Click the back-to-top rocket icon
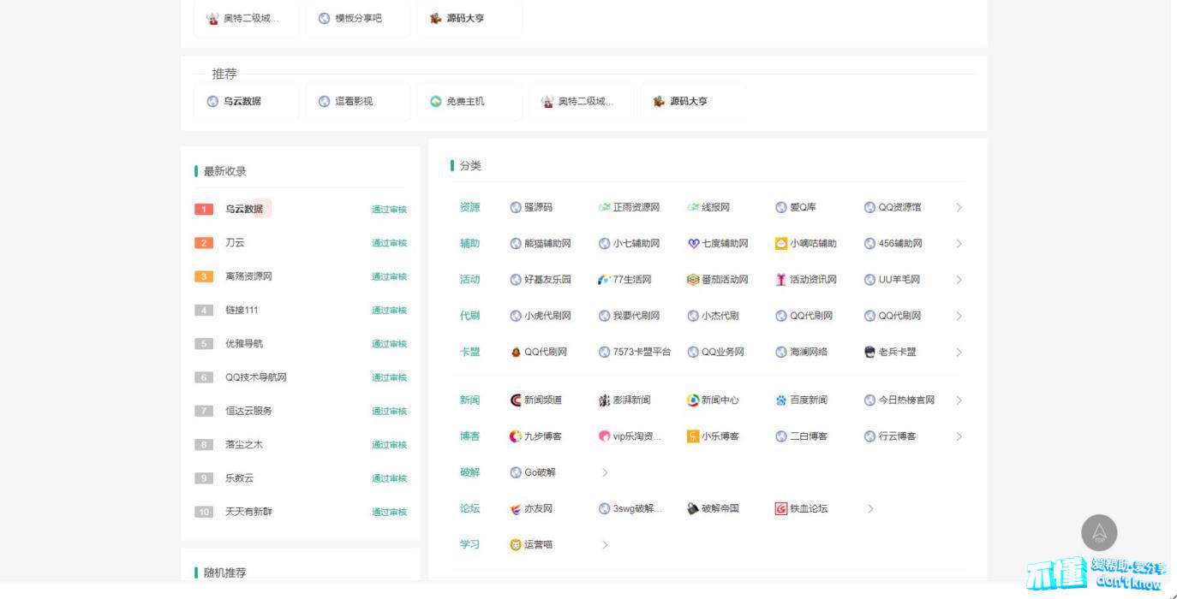Viewport: 1177px width, 599px height. point(1099,532)
